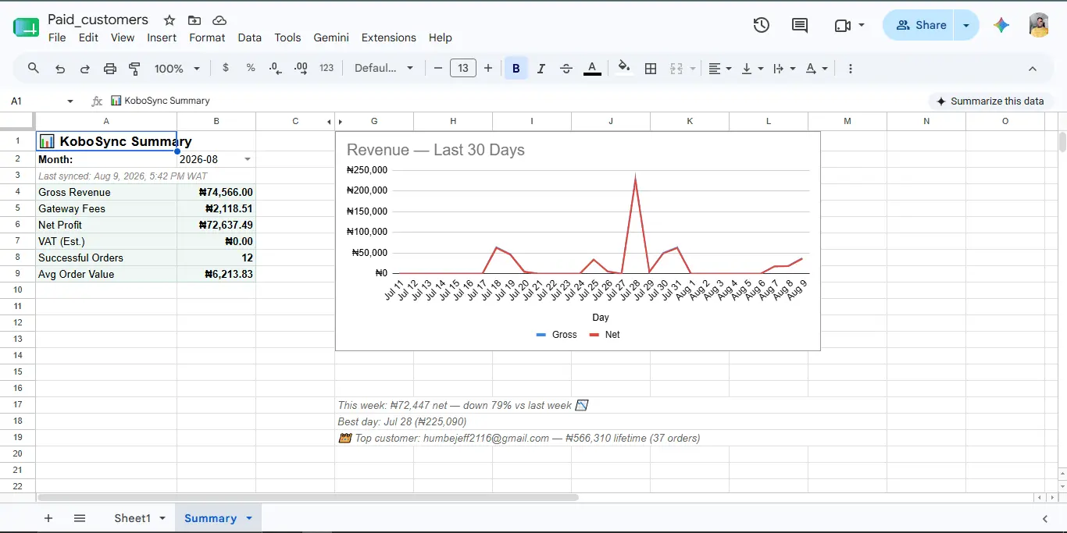Increase decimal places
The width and height of the screenshot is (1067, 533).
pos(301,69)
